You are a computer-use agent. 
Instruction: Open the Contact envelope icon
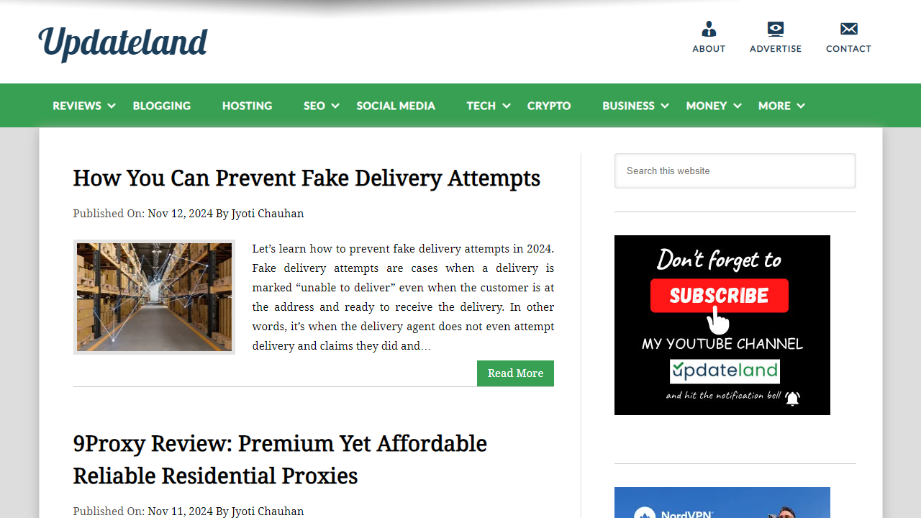point(849,29)
